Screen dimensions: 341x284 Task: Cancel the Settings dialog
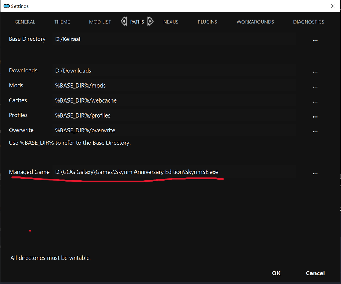(315, 273)
